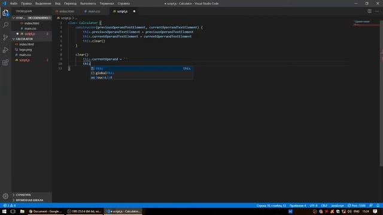The width and height of the screenshot is (383, 215).
Task: Open the Windows Start menu
Action: point(4,211)
